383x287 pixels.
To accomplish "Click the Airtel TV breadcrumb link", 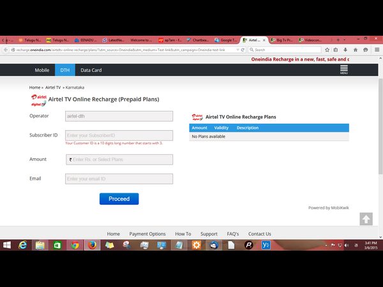I will pos(52,87).
